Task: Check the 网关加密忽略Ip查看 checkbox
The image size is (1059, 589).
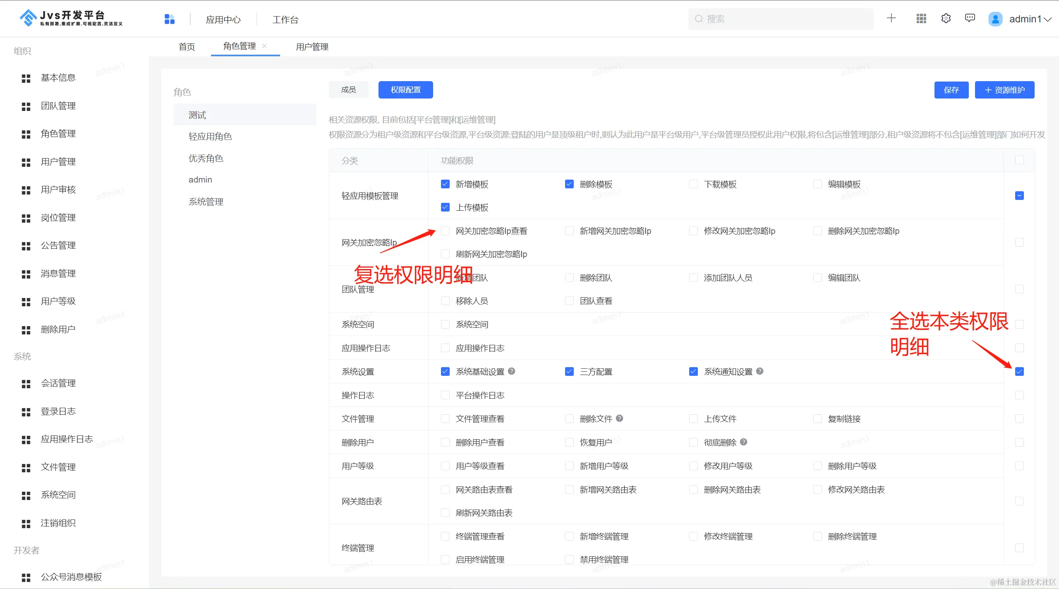Action: tap(445, 231)
